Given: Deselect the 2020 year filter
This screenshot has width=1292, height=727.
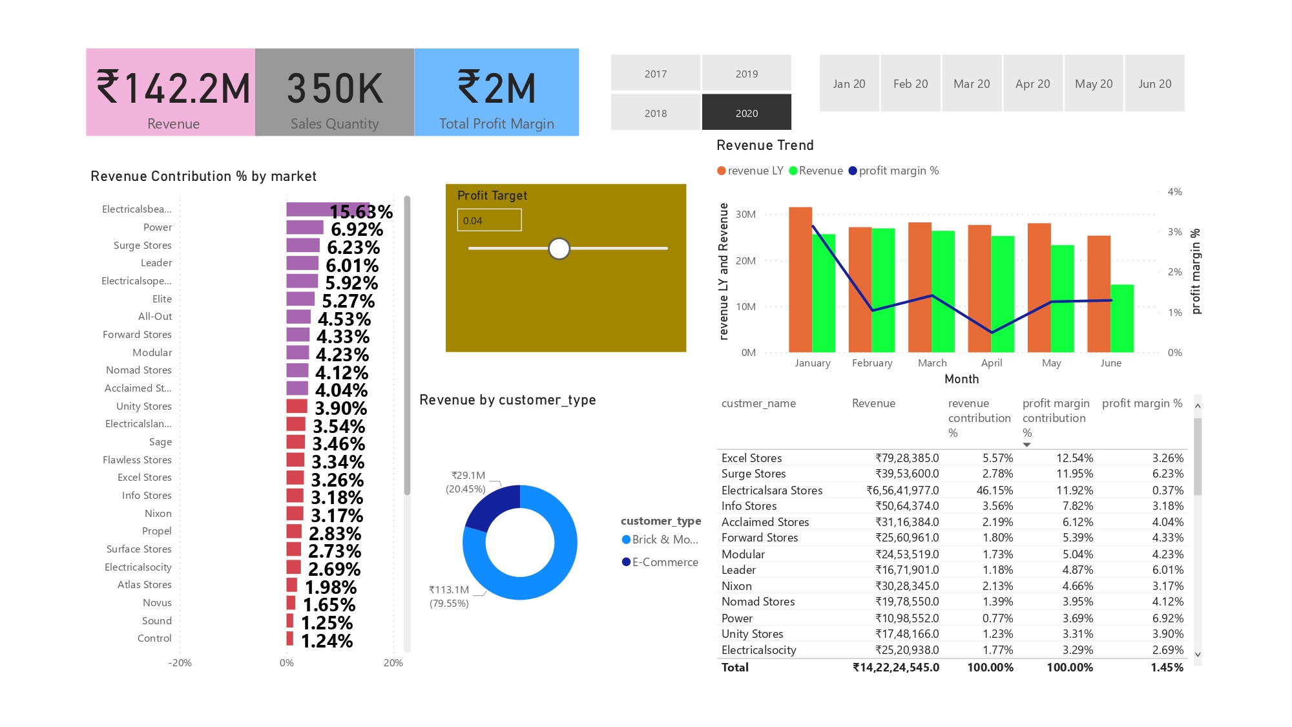Looking at the screenshot, I should pos(747,112).
